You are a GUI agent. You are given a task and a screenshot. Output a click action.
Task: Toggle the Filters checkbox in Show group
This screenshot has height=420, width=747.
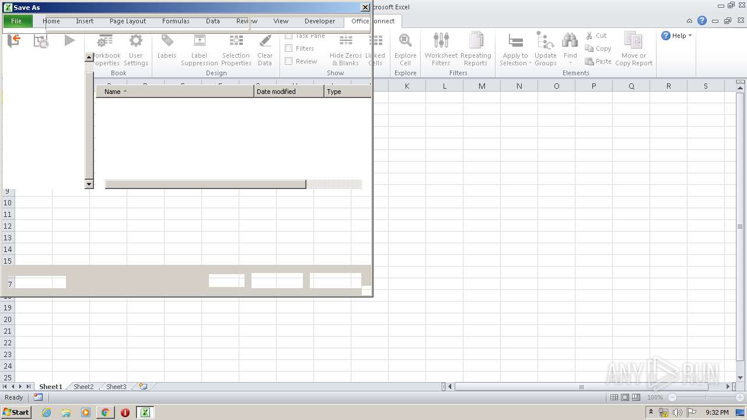[288, 48]
